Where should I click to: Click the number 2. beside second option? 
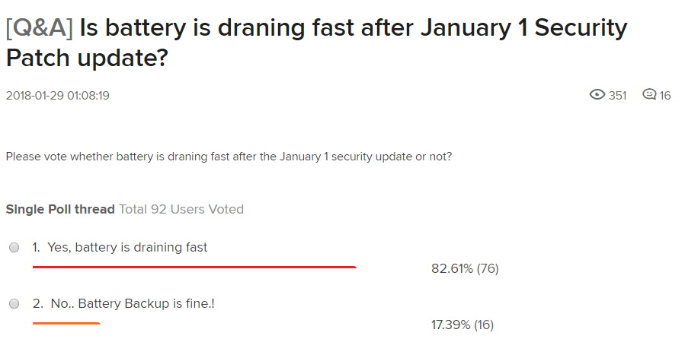37,304
